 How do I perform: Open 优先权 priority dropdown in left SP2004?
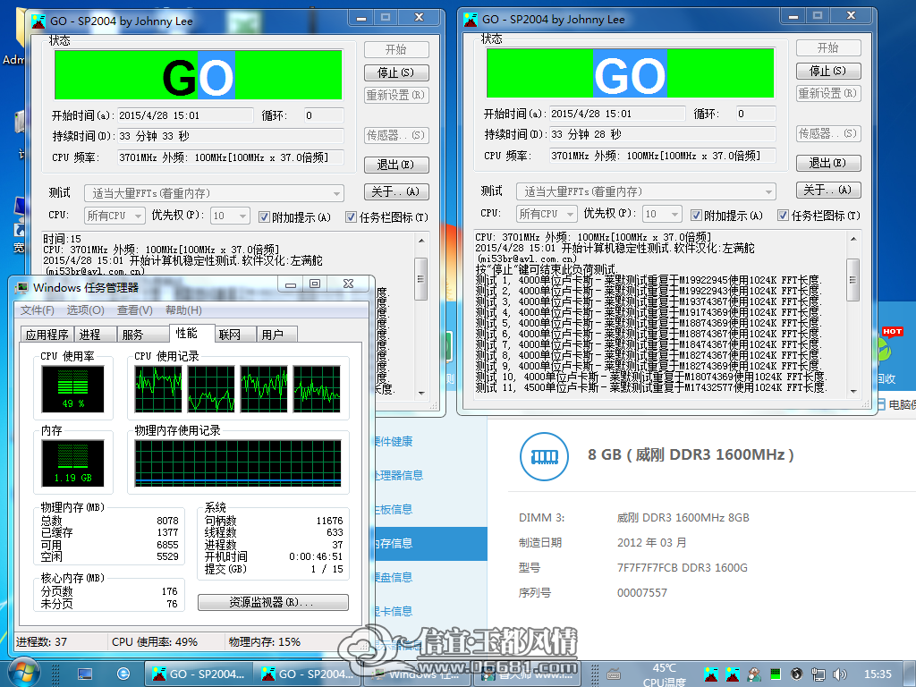point(230,216)
